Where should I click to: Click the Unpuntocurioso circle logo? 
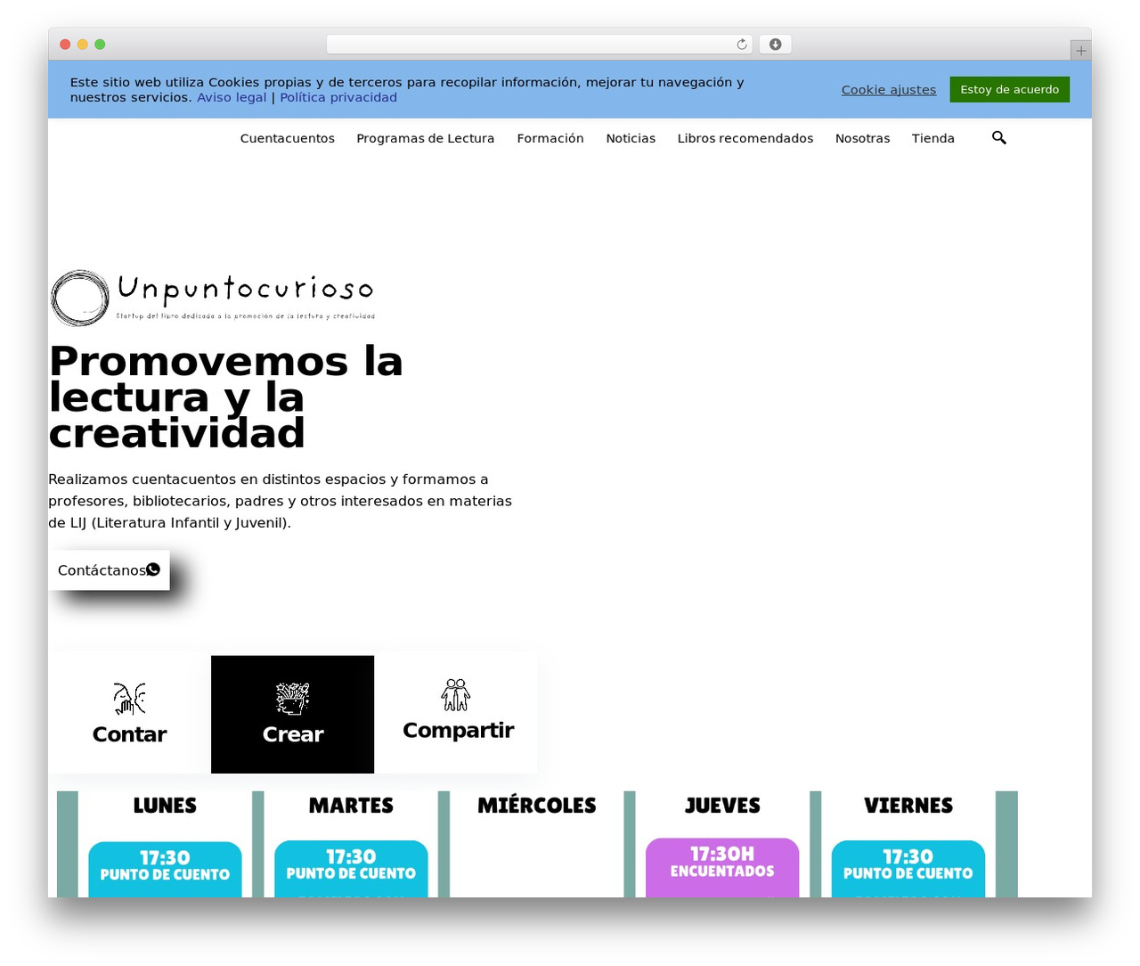(x=80, y=298)
